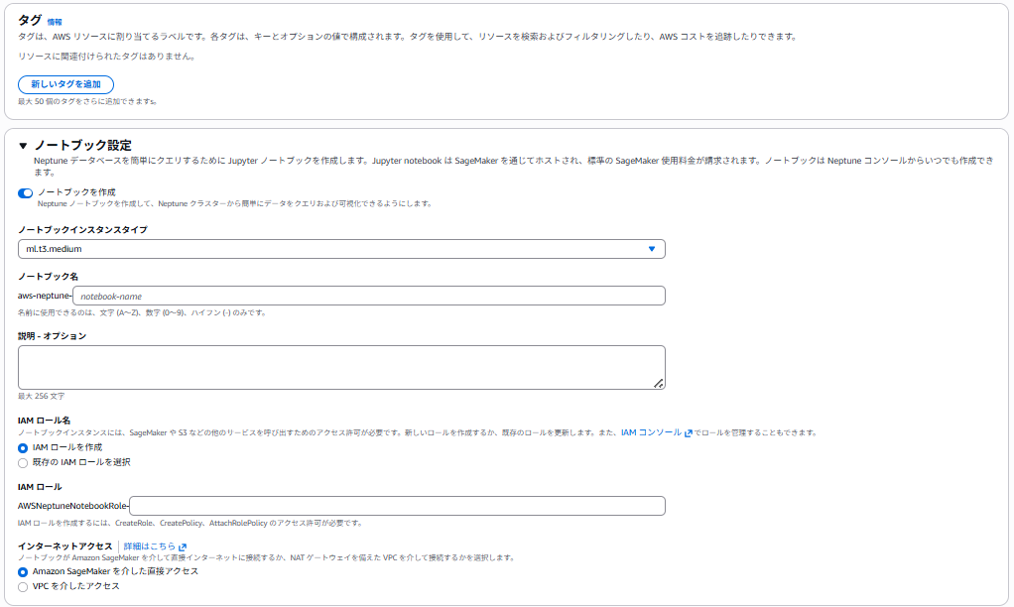Open the 詳細はこちら link
Screen dimensions: 1014x607
coord(150,546)
